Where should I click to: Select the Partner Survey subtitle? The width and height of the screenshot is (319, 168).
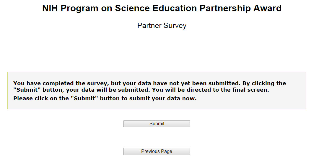162,26
